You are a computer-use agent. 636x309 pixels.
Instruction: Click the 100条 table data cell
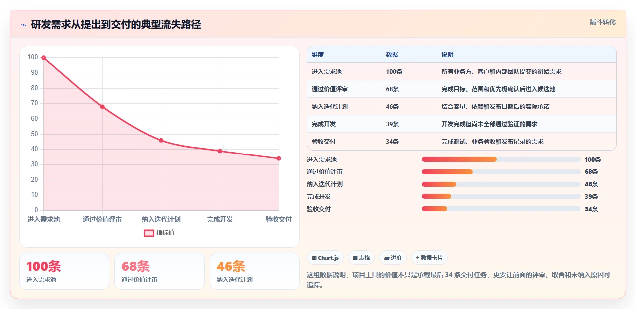[x=394, y=72]
